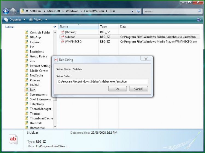
Task: Close the Edit String dialog with X
Action: point(146,58)
